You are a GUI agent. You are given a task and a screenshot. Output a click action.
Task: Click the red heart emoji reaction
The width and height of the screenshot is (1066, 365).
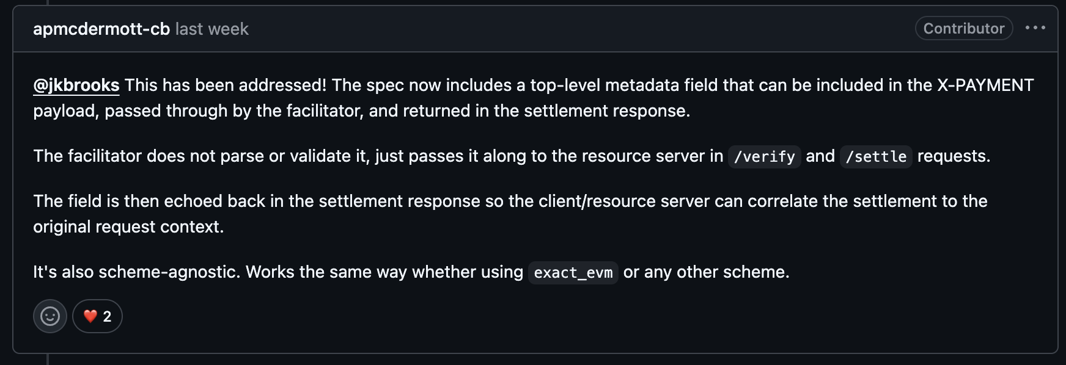click(90, 316)
